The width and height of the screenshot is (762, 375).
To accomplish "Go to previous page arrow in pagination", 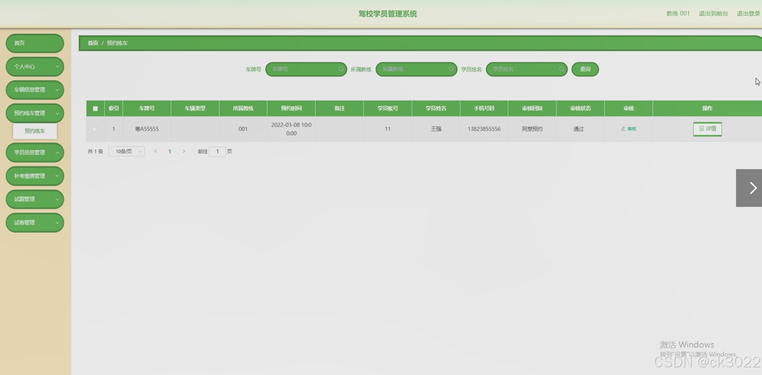I will [156, 151].
